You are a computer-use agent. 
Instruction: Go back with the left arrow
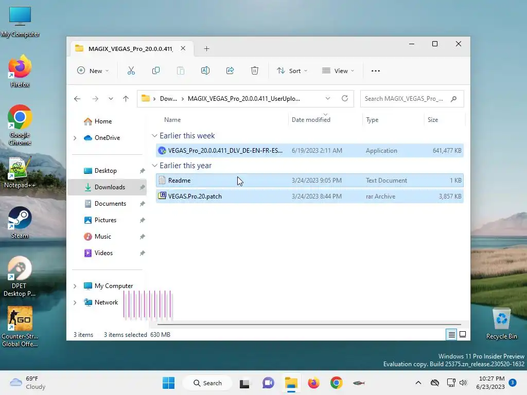click(77, 98)
